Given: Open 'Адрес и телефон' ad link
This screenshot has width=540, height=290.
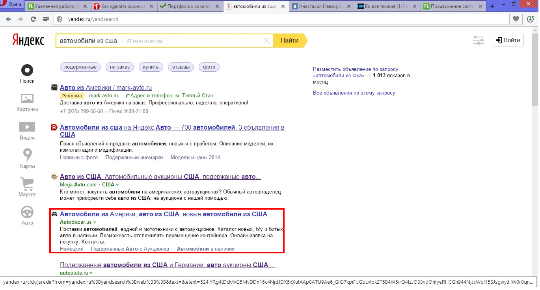Looking at the screenshot, I should [x=171, y=96].
